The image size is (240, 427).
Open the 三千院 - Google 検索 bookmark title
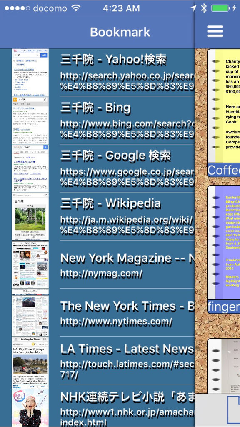(115, 156)
